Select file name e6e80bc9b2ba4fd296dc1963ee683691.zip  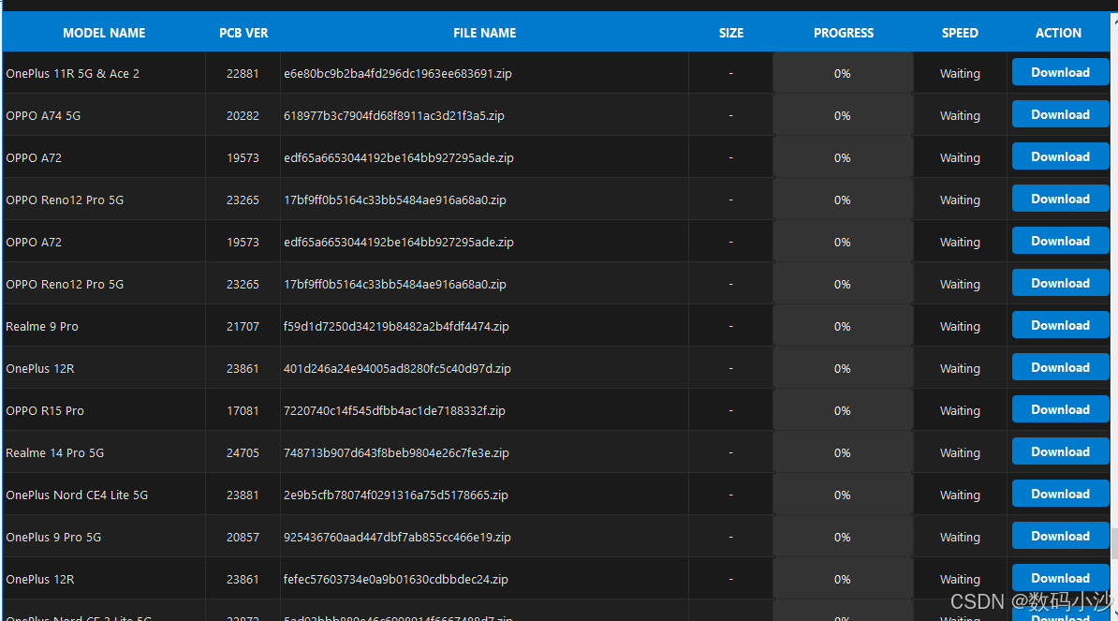click(398, 73)
